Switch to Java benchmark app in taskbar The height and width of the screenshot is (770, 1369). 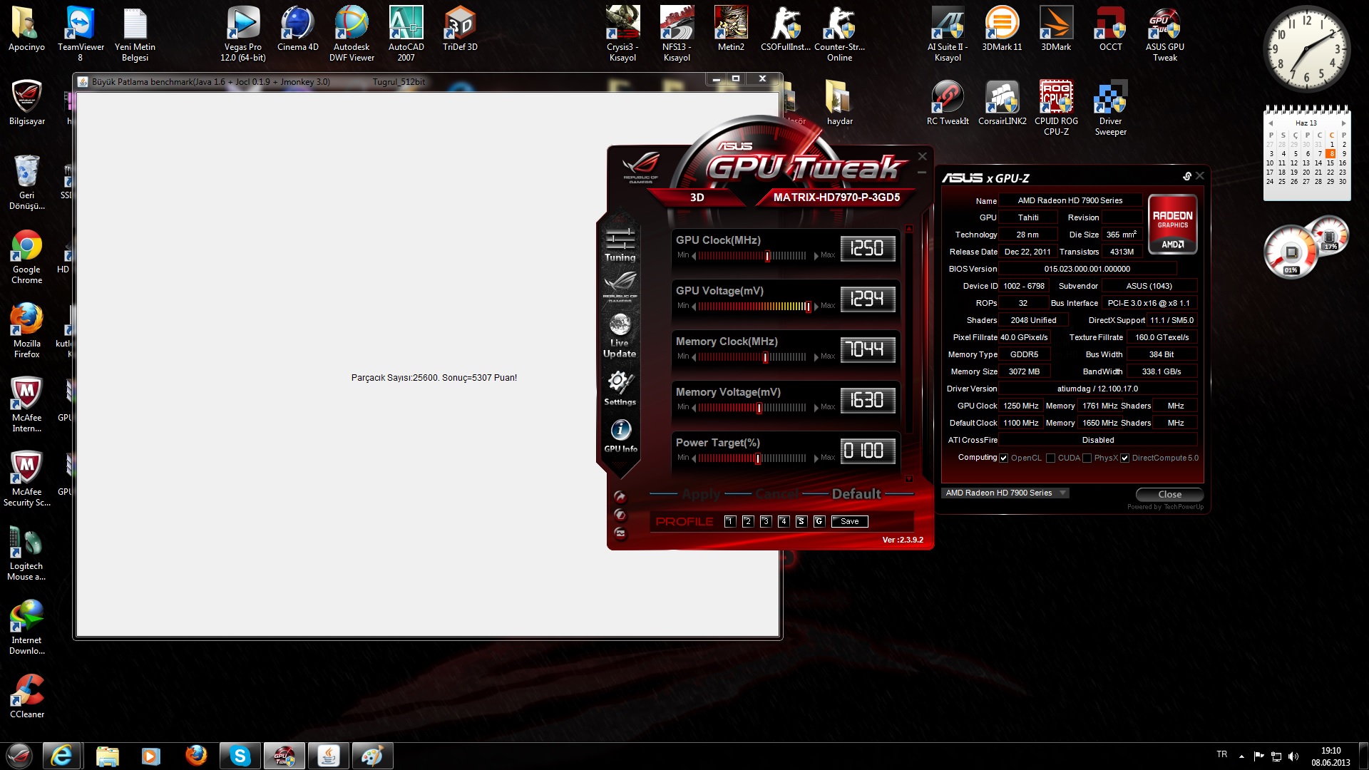point(328,756)
